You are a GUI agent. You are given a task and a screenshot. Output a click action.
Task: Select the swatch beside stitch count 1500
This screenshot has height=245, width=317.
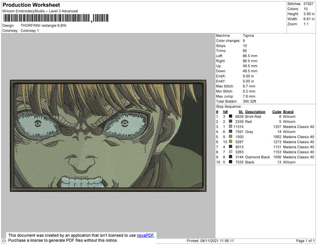point(230,137)
